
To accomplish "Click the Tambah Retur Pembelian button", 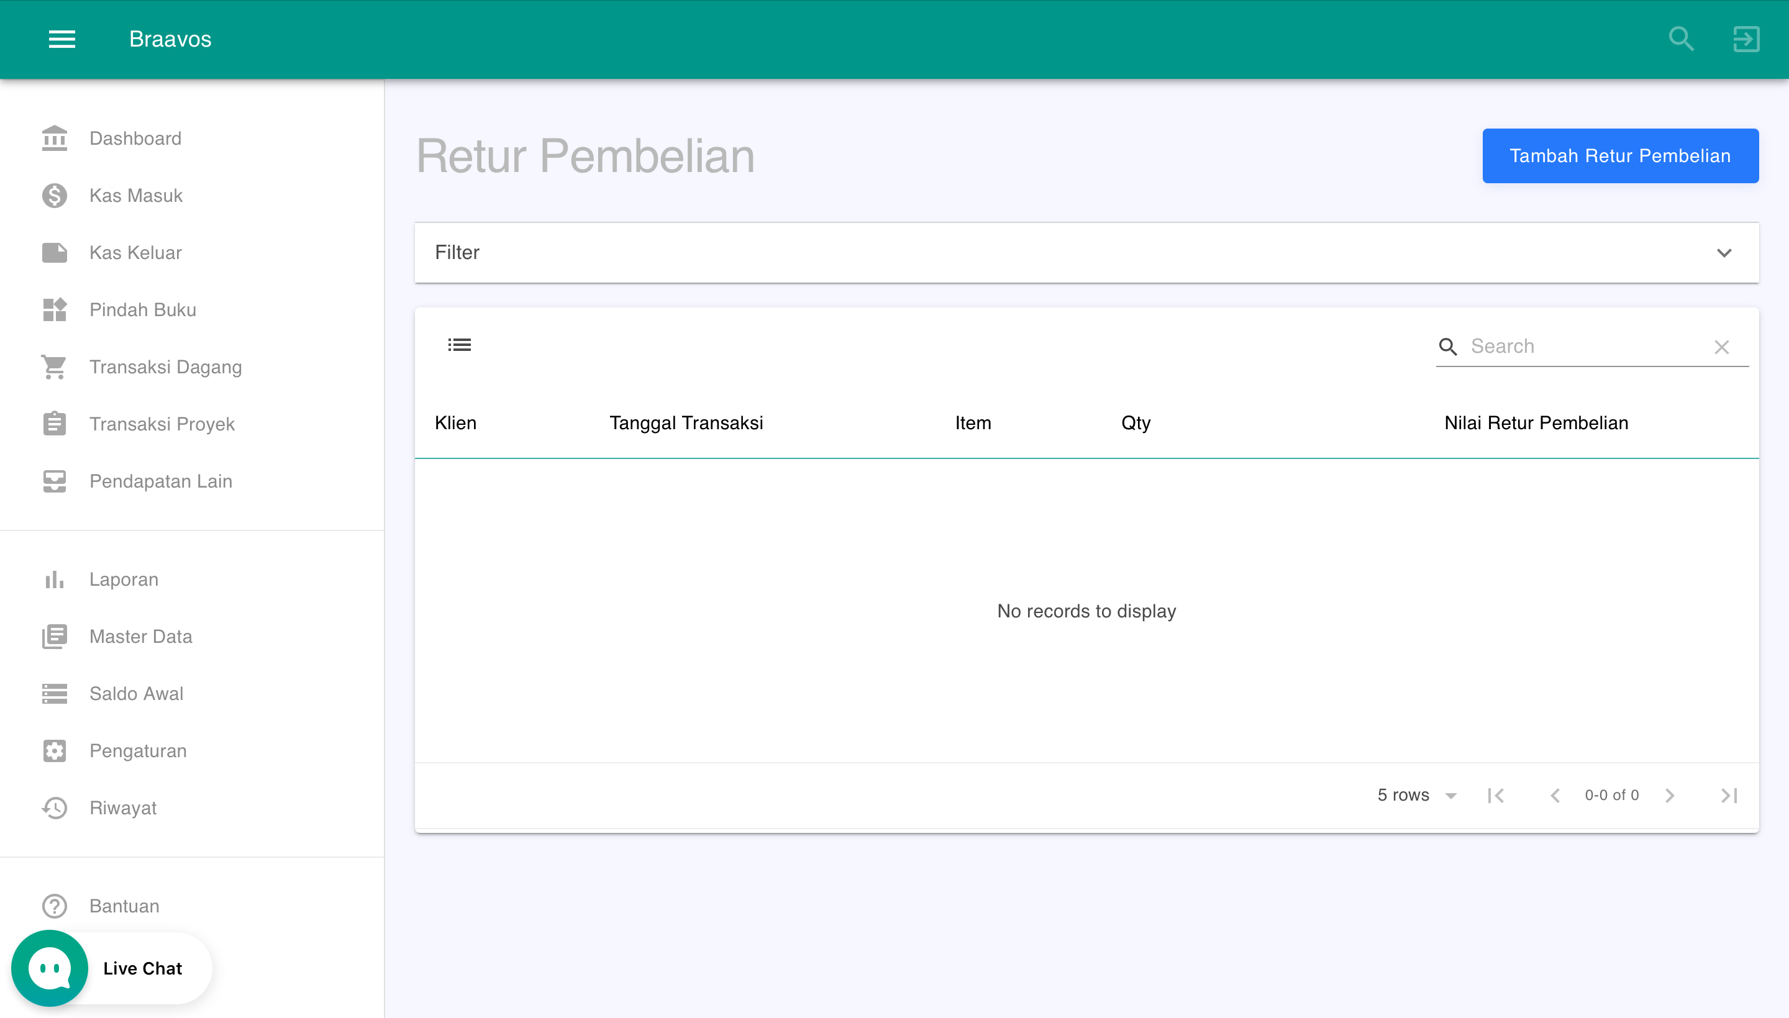I will click(x=1620, y=155).
